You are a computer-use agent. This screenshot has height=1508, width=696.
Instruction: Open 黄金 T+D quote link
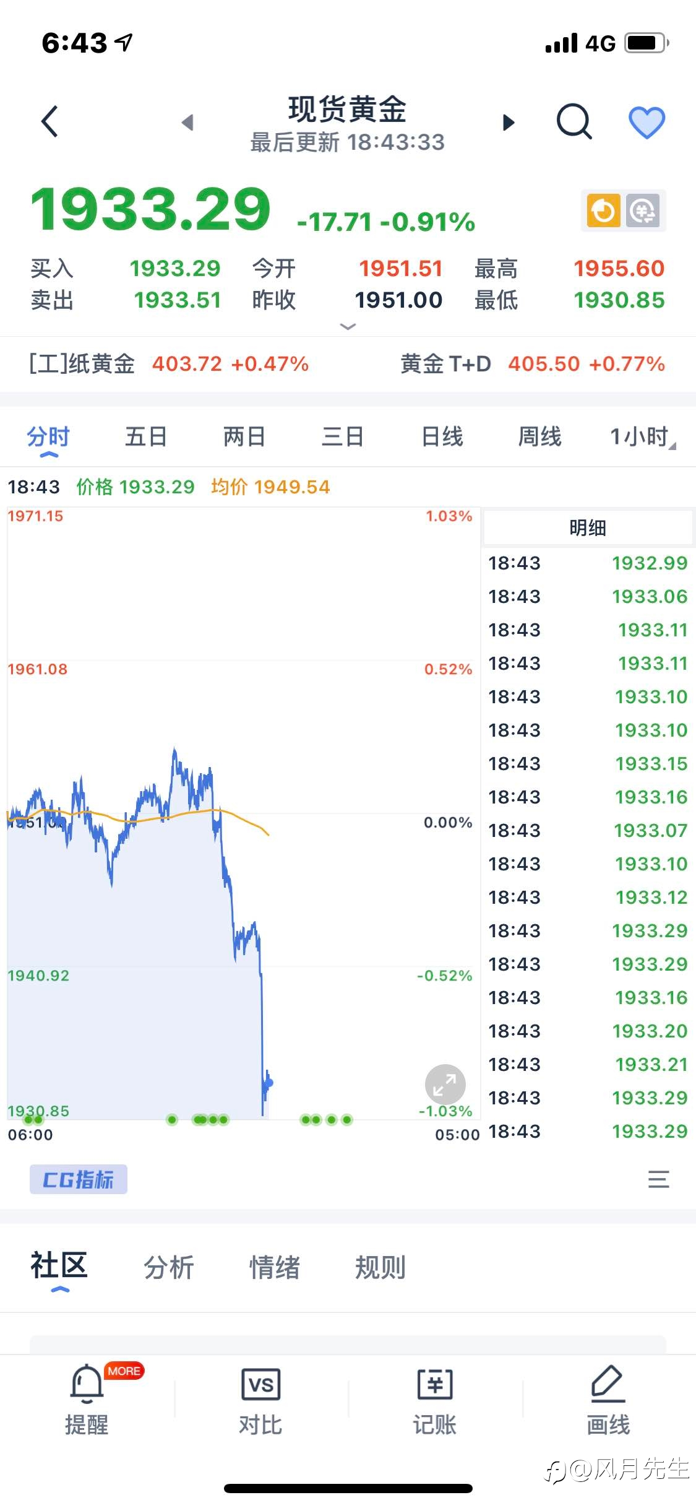click(x=532, y=364)
